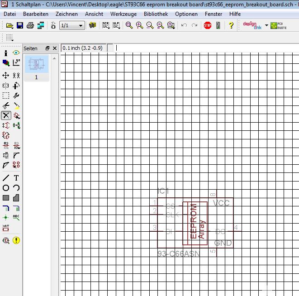Select the Text T tool

pos(16,178)
